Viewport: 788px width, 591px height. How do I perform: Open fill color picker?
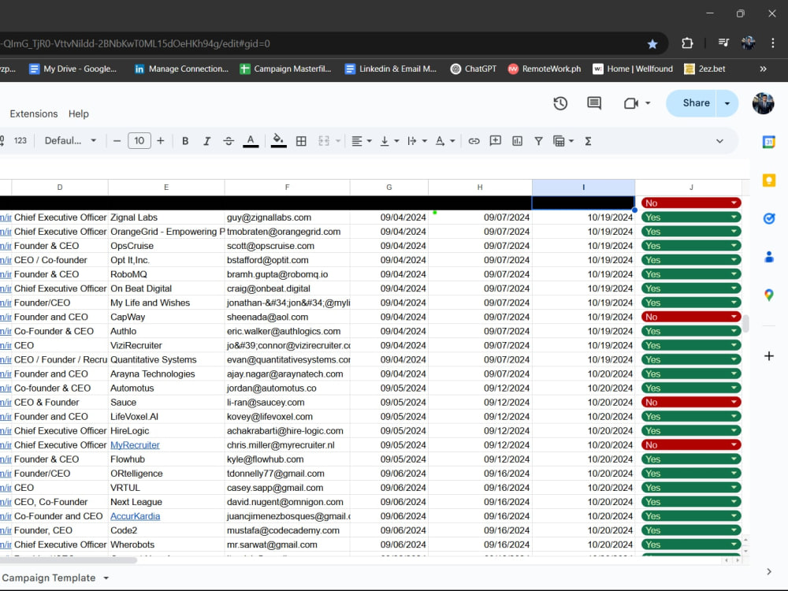tap(278, 141)
